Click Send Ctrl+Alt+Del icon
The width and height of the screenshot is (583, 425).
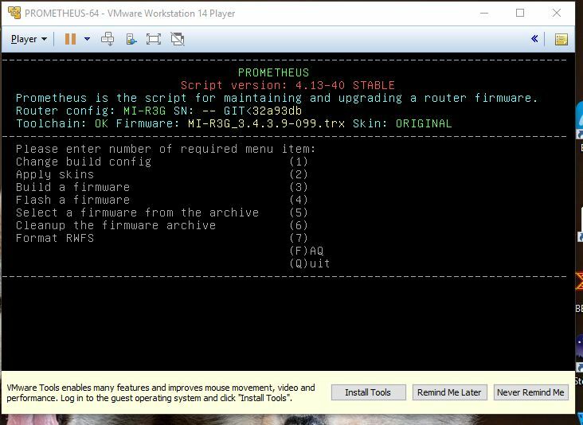(108, 39)
